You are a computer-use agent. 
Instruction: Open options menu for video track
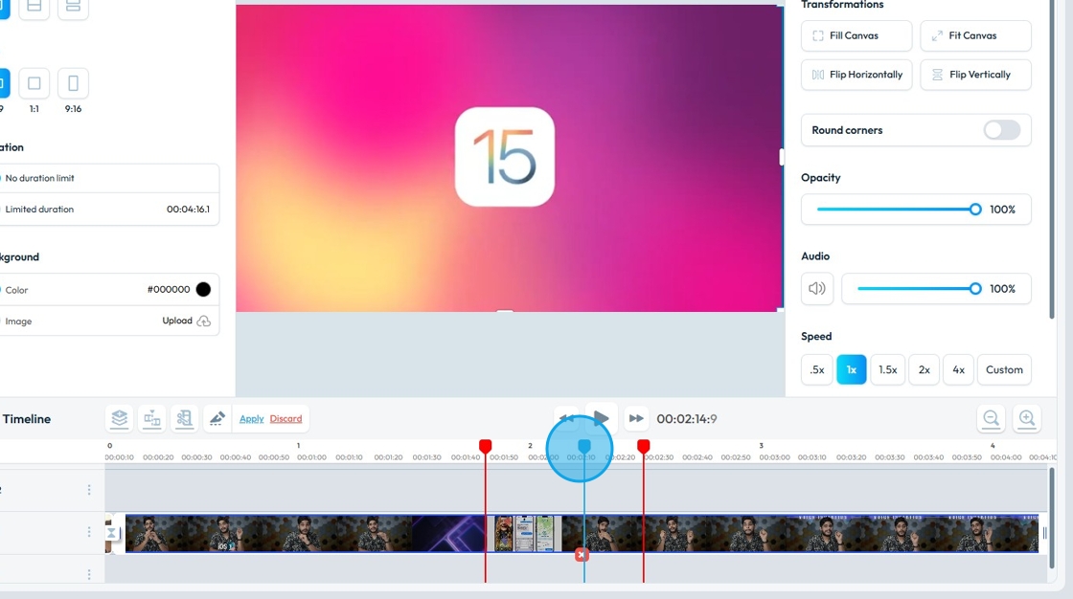89,532
